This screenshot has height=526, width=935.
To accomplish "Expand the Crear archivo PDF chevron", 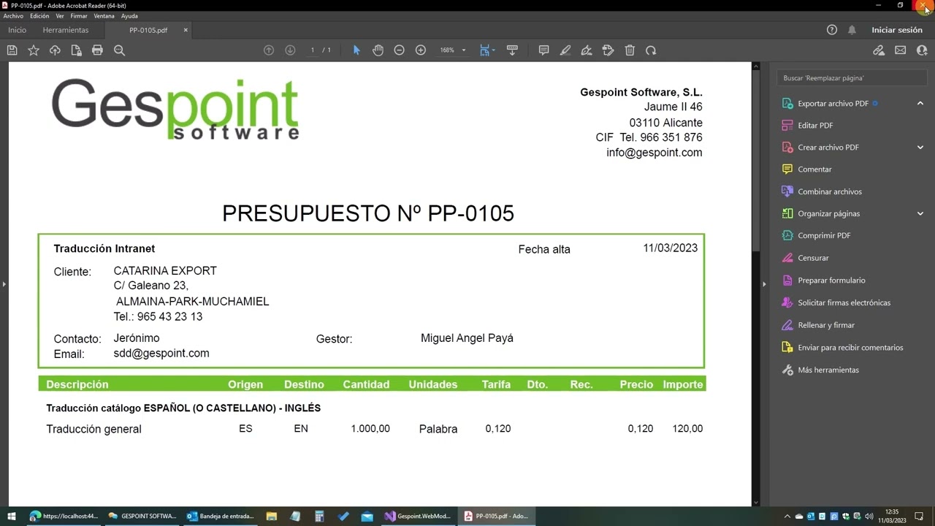I will coord(920,148).
